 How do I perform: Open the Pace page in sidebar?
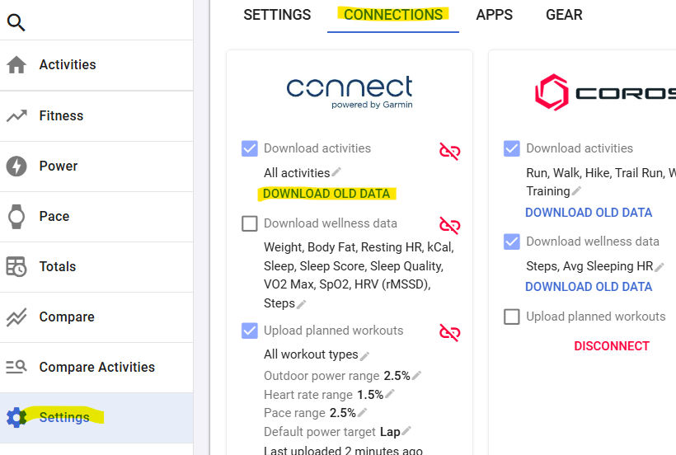click(96, 217)
